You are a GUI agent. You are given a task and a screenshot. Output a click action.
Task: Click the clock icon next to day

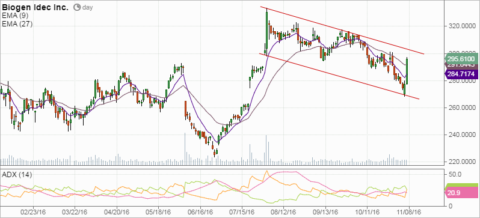[x=78, y=7]
